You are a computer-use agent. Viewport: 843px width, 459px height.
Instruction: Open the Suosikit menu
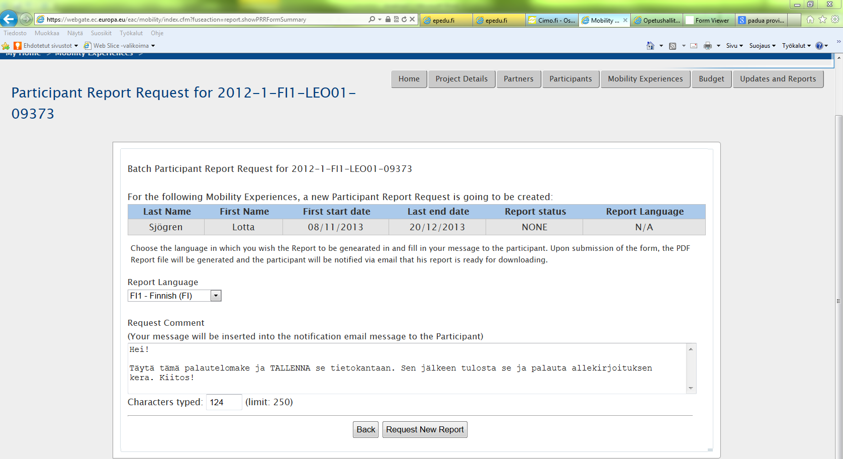101,33
